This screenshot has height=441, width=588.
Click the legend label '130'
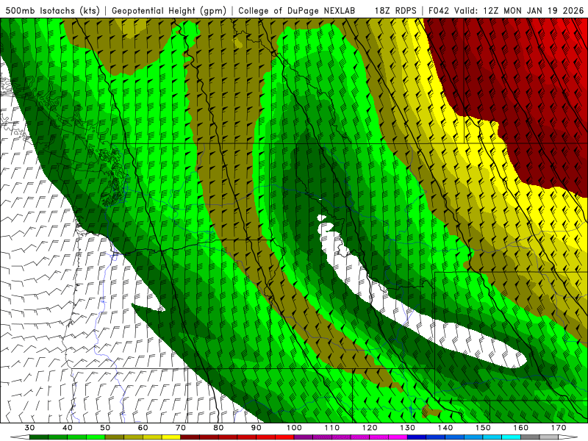click(408, 428)
